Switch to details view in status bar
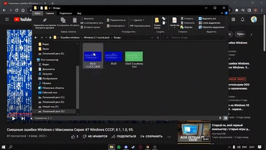Image resolution: width=266 pixels, height=150 pixels. click(x=220, y=118)
